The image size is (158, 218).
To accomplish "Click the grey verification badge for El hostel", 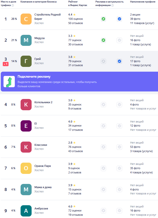I will 119,126.
